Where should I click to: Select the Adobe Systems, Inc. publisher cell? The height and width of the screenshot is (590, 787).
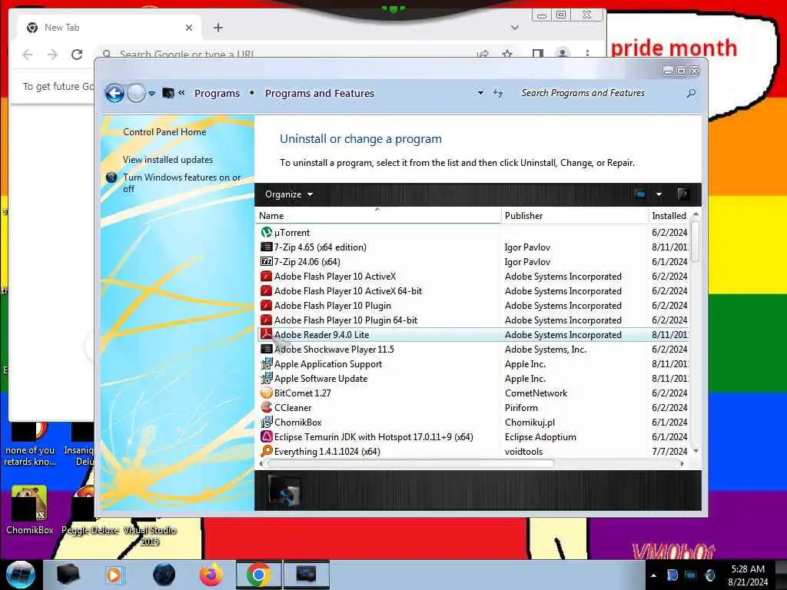coord(545,350)
